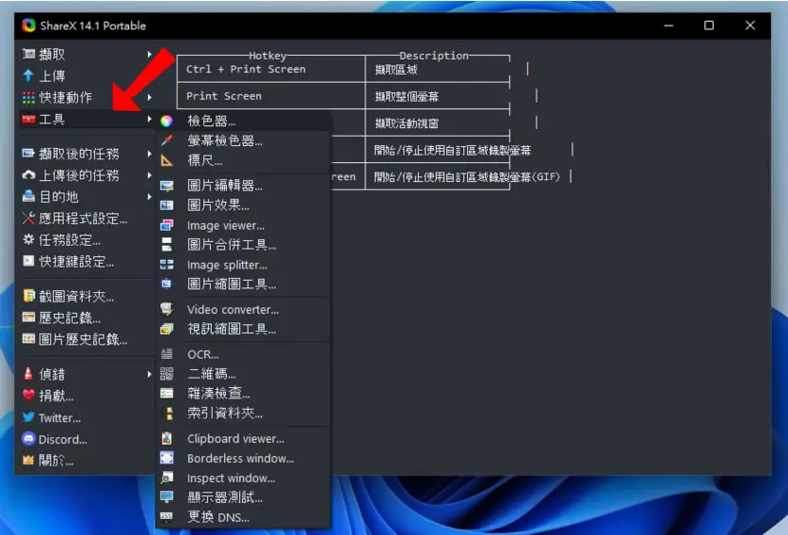The width and height of the screenshot is (788, 535).
Task: Click the Discord logo icon
Action: (x=28, y=439)
